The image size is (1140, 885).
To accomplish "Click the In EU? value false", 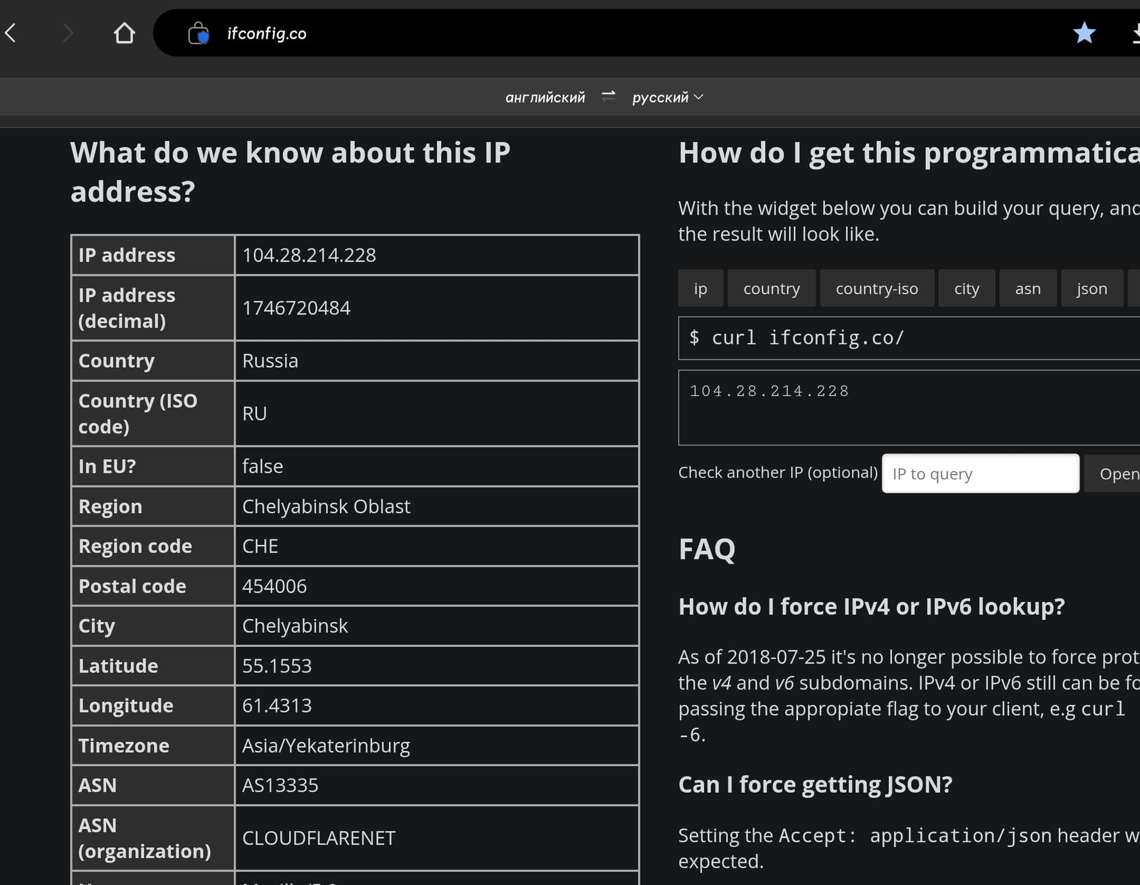I will click(262, 467).
